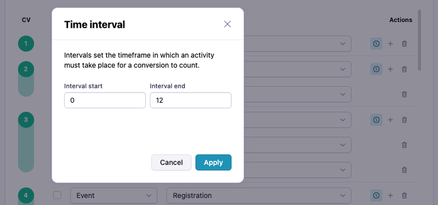Expand the Registration dropdown
The image size is (438, 205).
pos(258,195)
